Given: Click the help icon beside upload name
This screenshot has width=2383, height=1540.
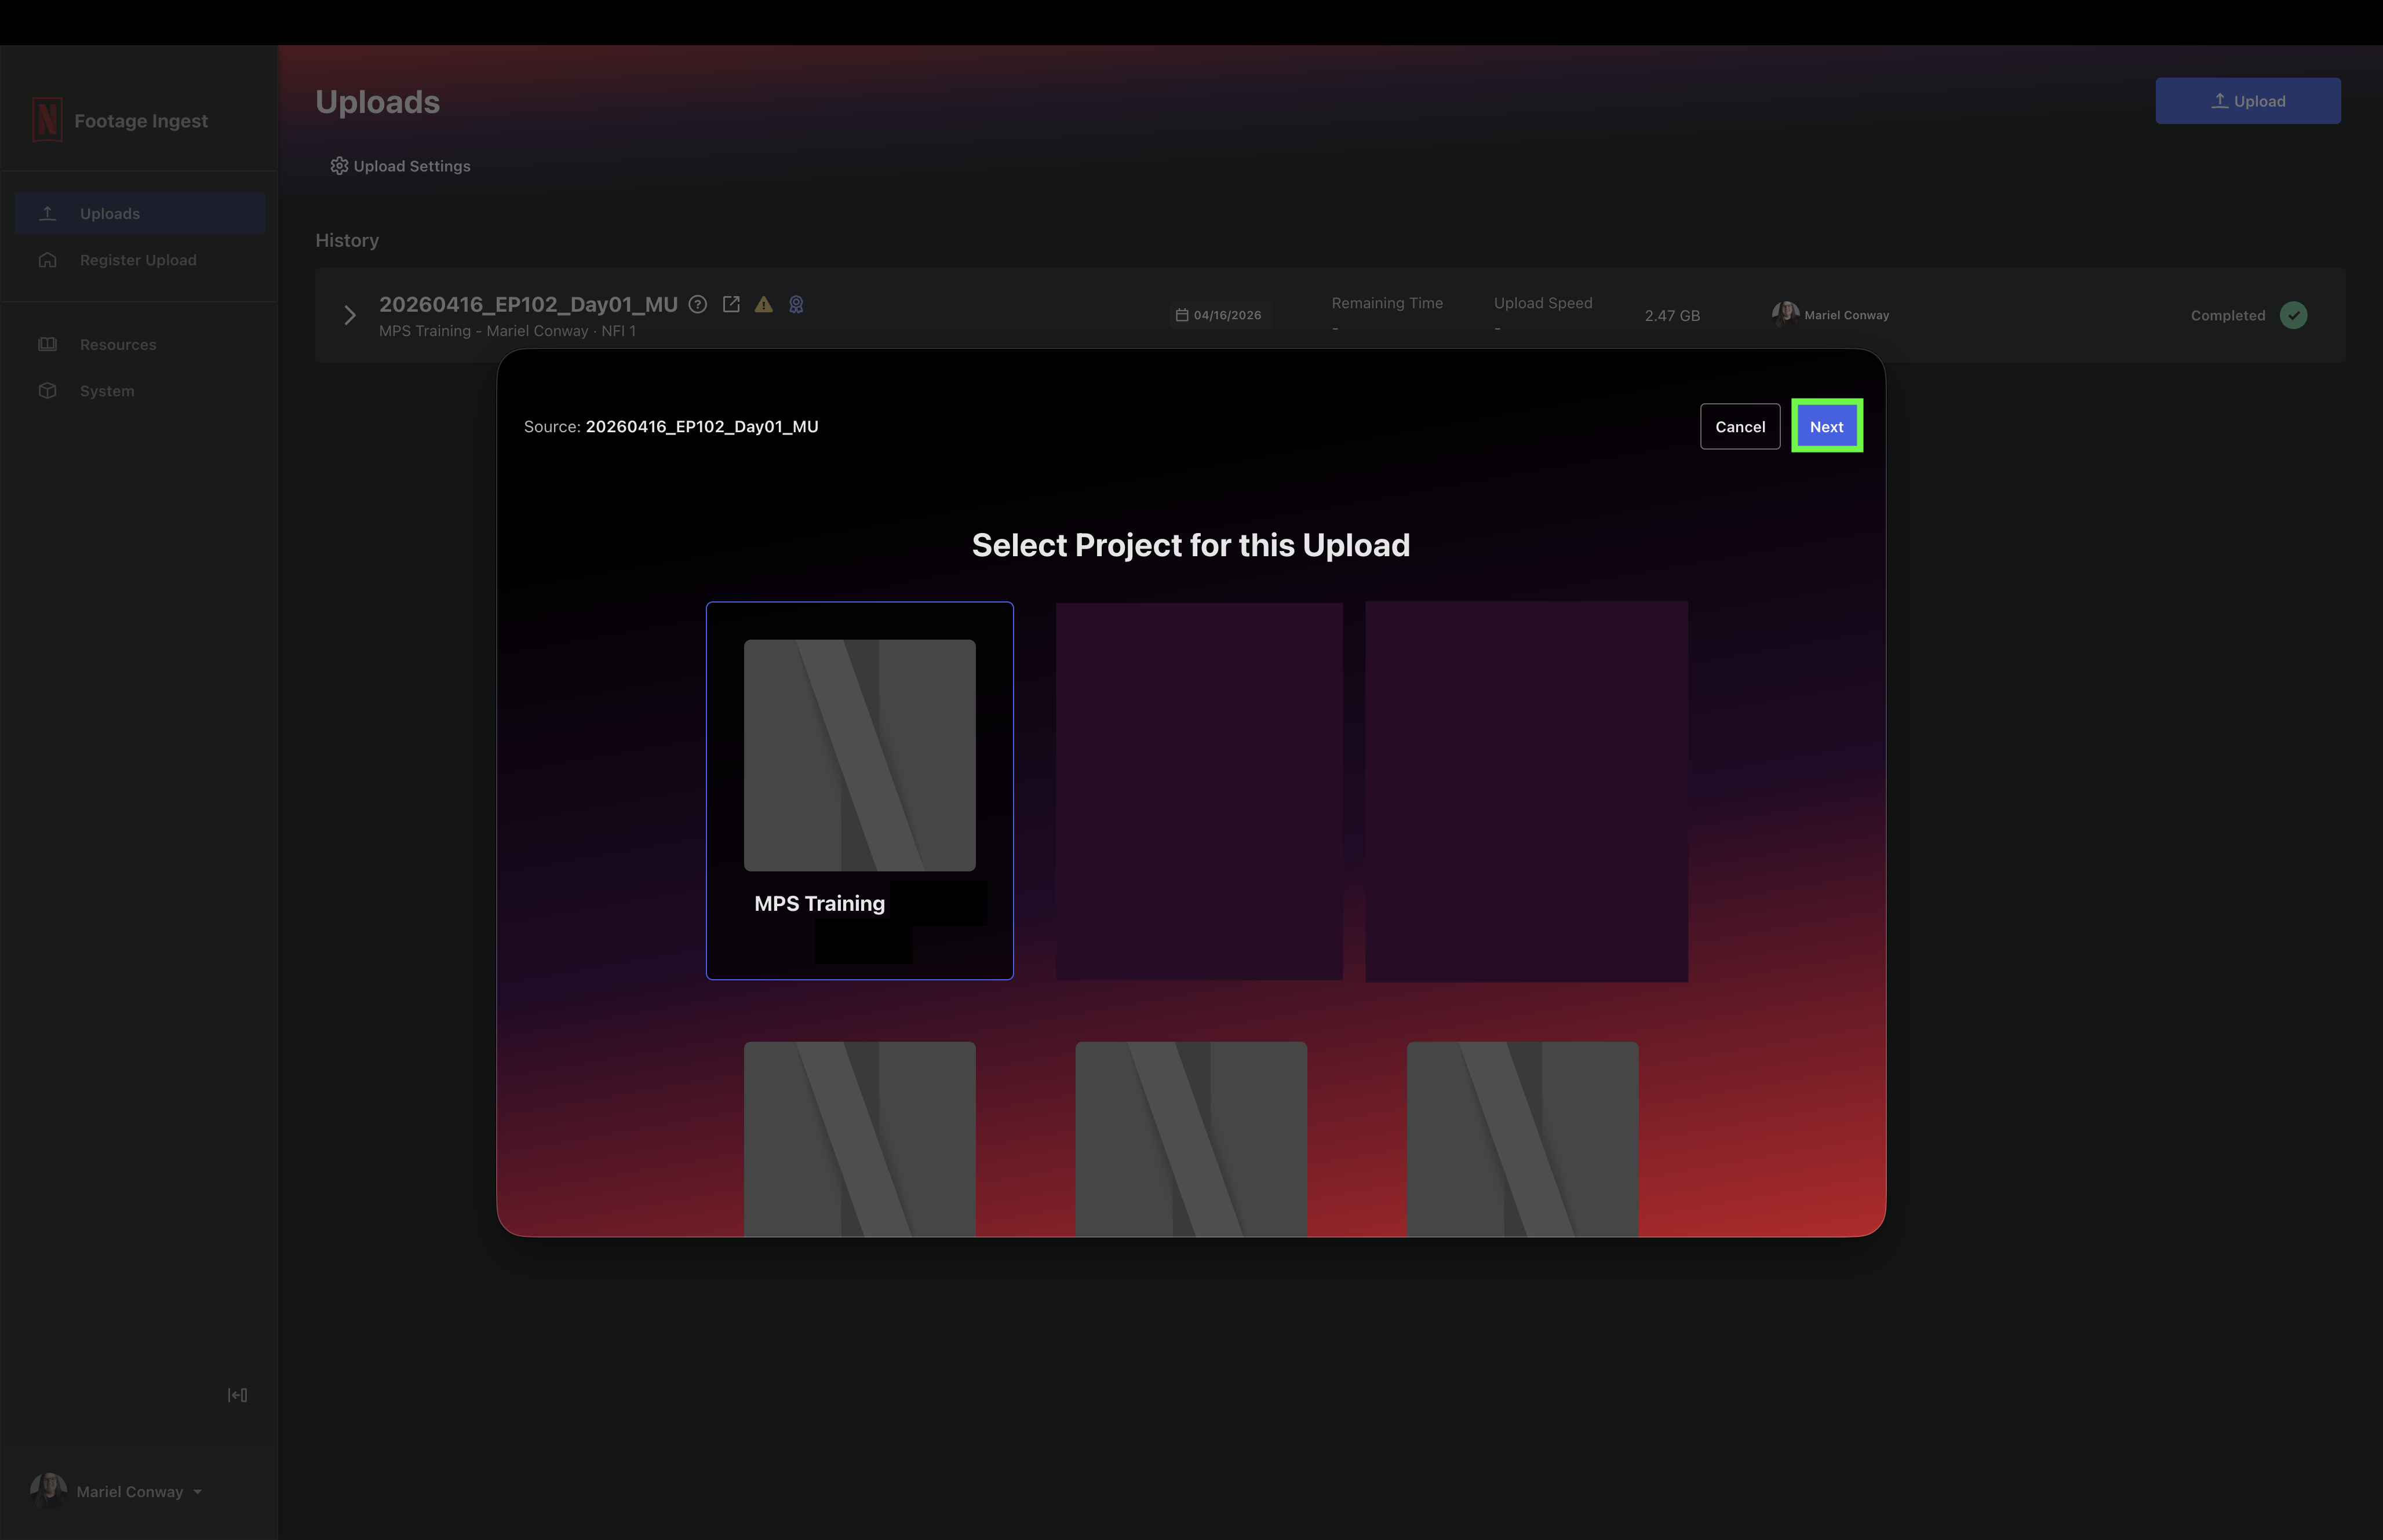Looking at the screenshot, I should click(698, 304).
